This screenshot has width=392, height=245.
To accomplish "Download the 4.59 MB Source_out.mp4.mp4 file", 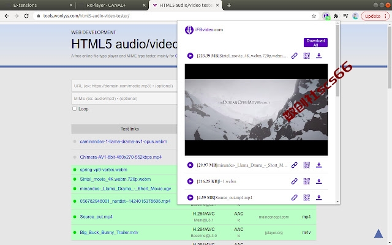I will [x=318, y=197].
